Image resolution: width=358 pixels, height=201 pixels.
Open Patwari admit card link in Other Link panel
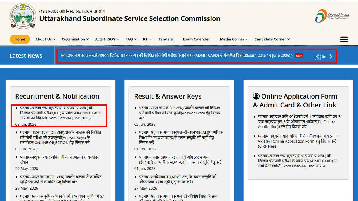tap(297, 161)
